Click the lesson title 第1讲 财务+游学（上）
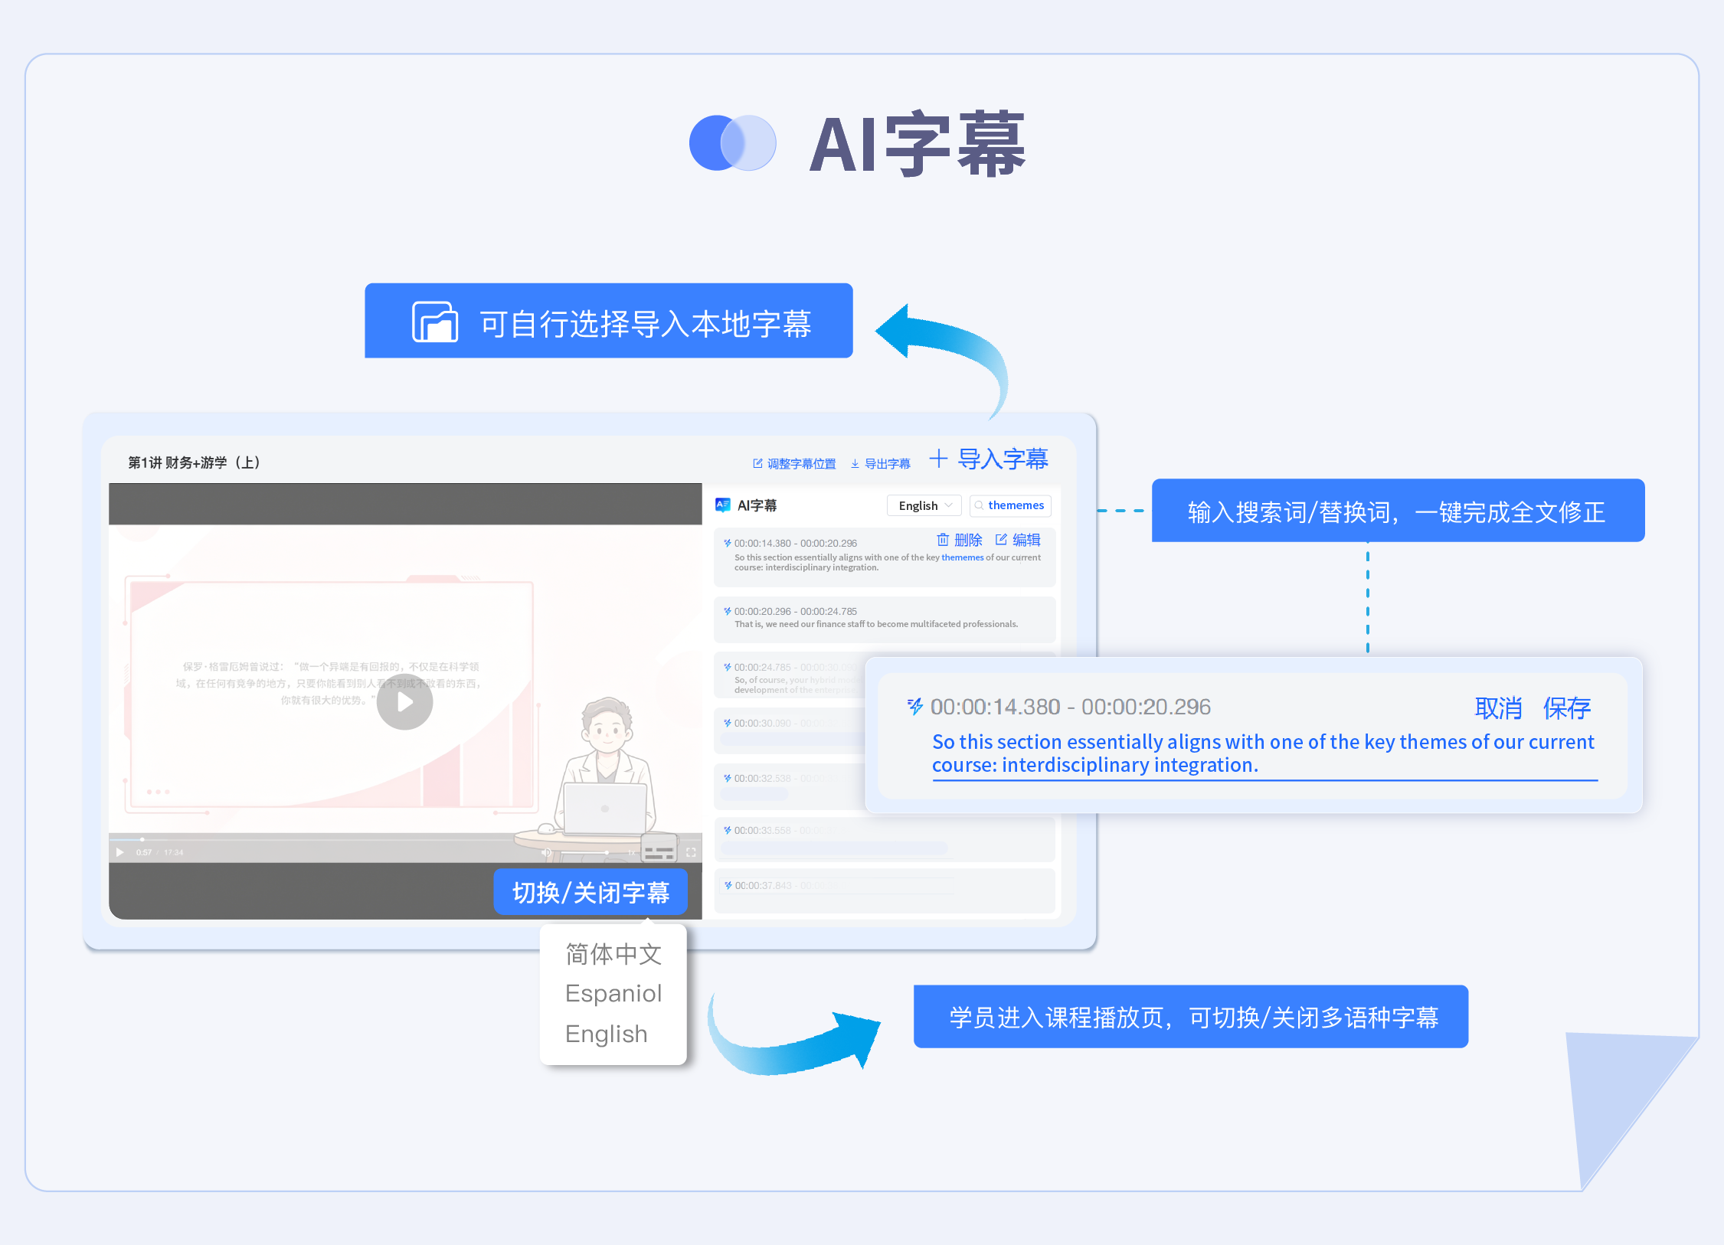 [194, 462]
